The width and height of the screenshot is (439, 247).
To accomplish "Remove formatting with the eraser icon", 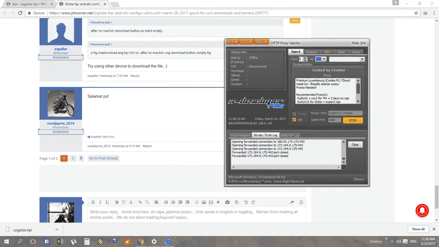I will (x=292, y=202).
